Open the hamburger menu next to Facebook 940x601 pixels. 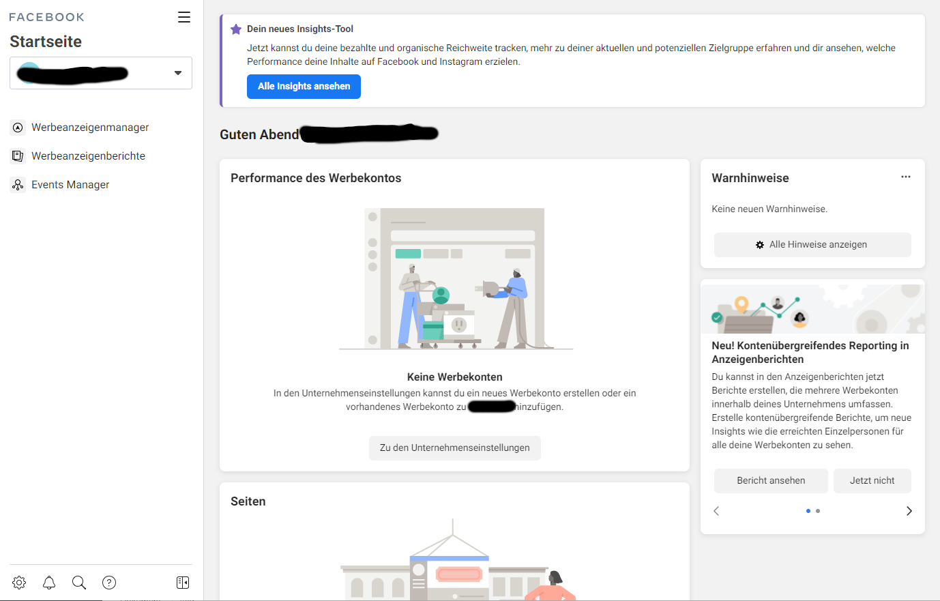184,17
